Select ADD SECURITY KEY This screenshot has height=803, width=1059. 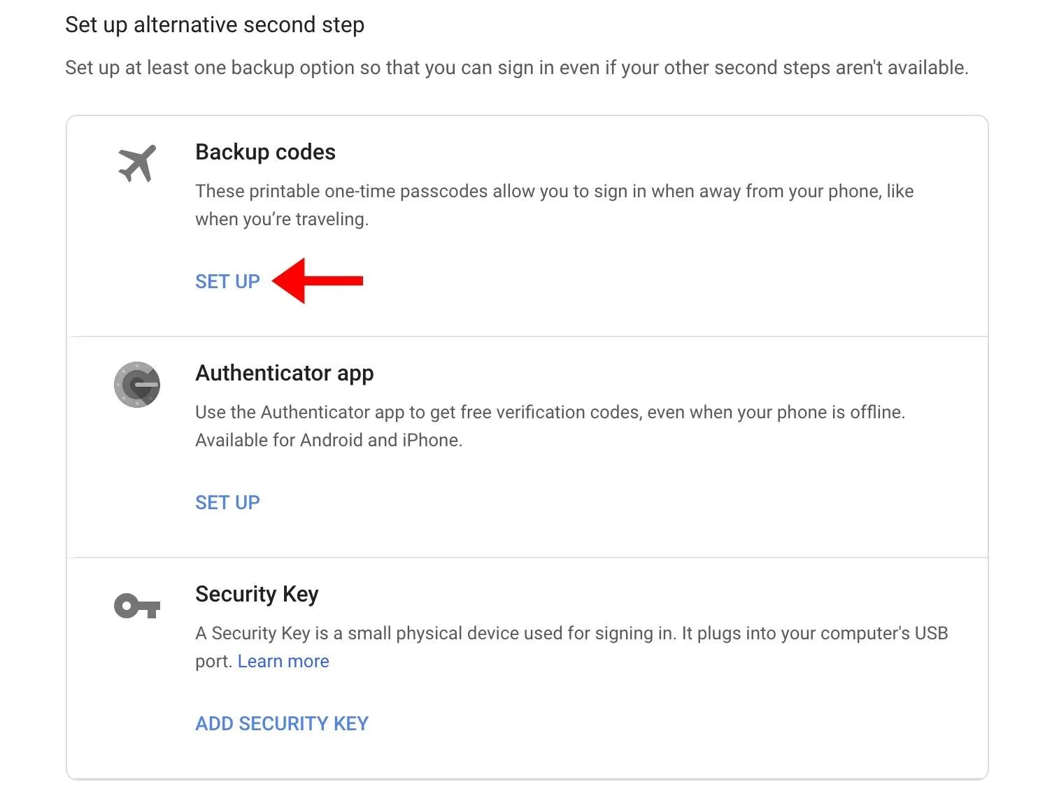[282, 723]
